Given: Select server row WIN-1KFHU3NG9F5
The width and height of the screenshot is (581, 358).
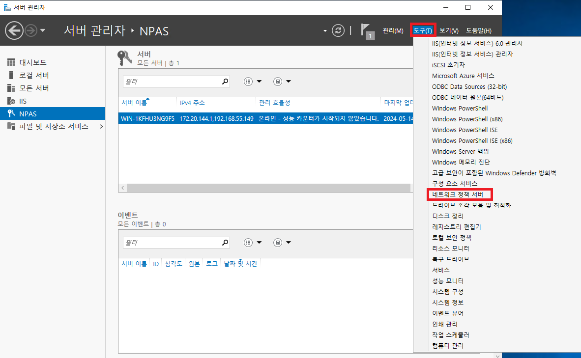Looking at the screenshot, I should [265, 118].
